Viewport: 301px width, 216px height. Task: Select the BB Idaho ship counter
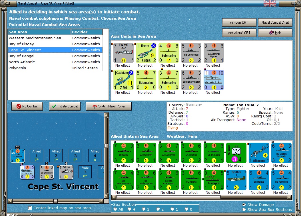click(123, 153)
